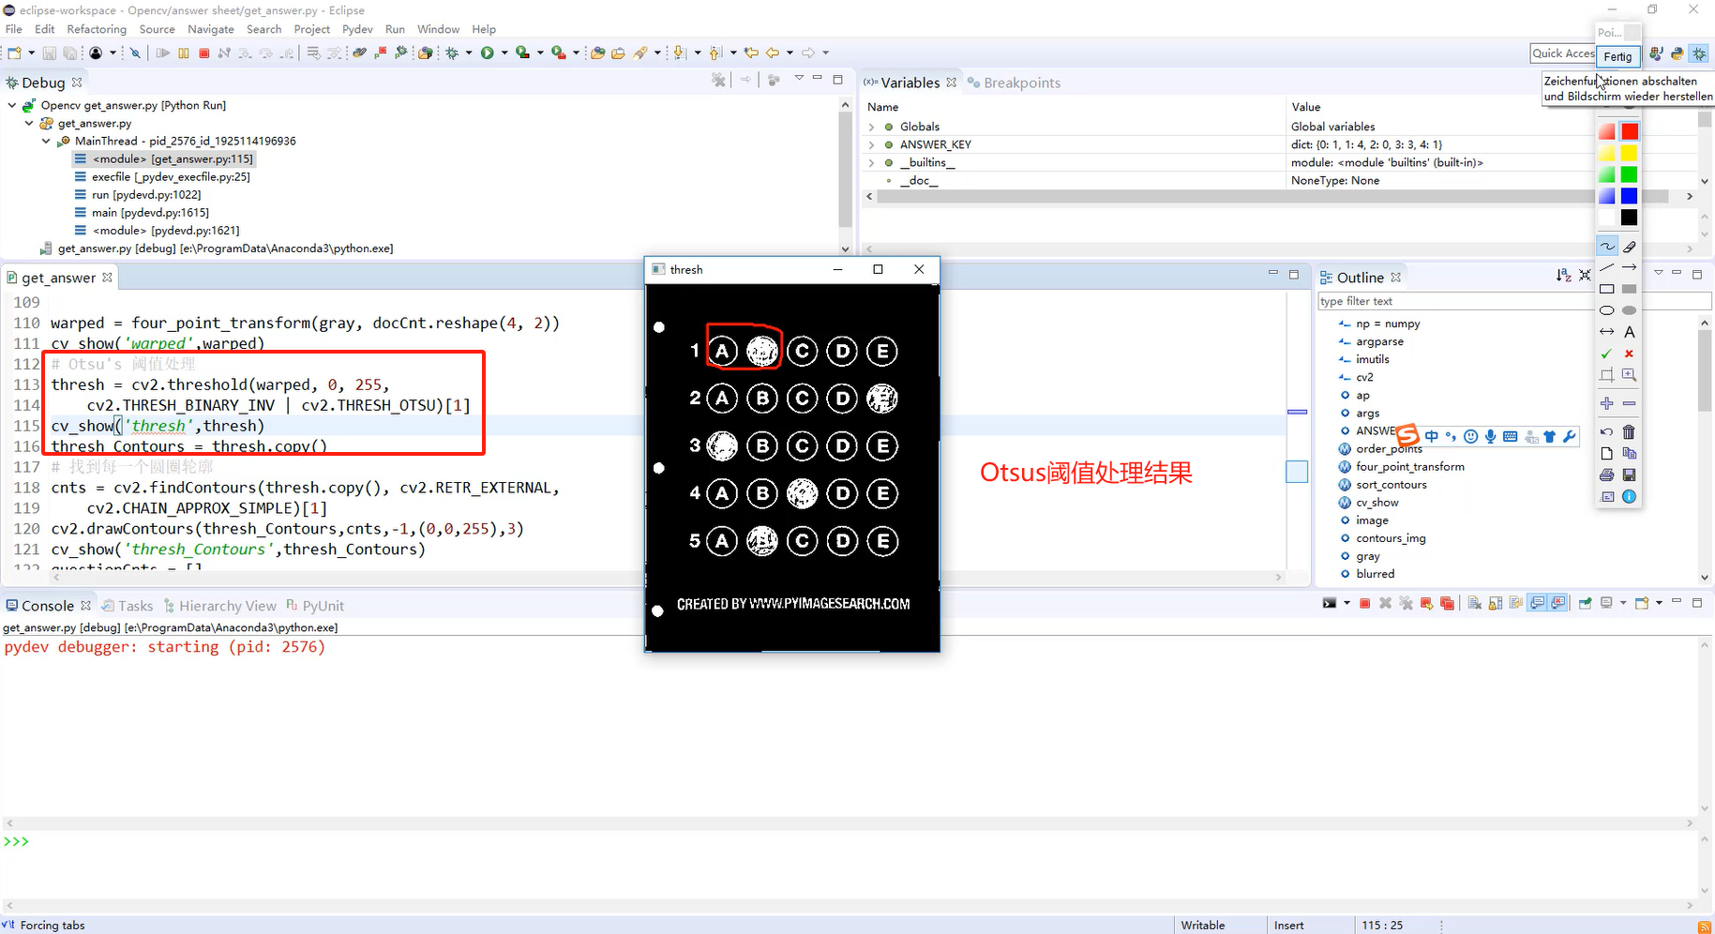Open the Pydev menu

357,29
